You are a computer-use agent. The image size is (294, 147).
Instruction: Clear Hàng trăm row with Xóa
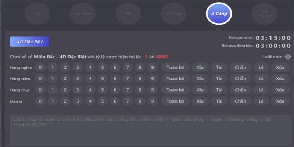pyautogui.click(x=280, y=78)
